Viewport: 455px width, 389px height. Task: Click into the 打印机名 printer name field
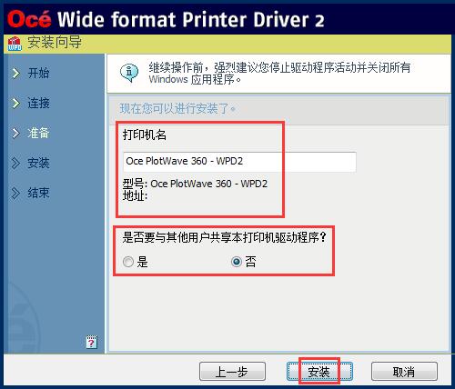pos(239,162)
